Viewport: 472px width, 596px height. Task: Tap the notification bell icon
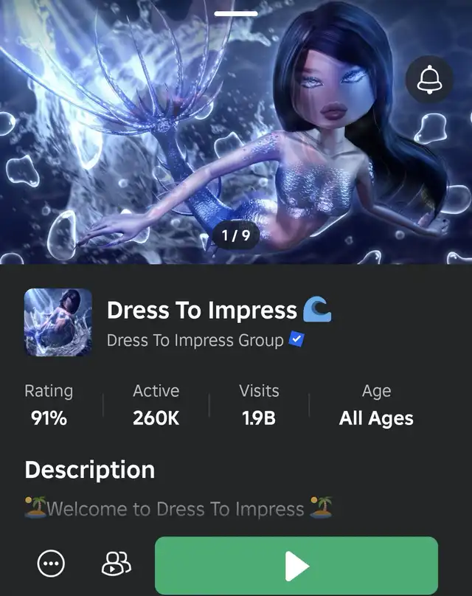(429, 79)
